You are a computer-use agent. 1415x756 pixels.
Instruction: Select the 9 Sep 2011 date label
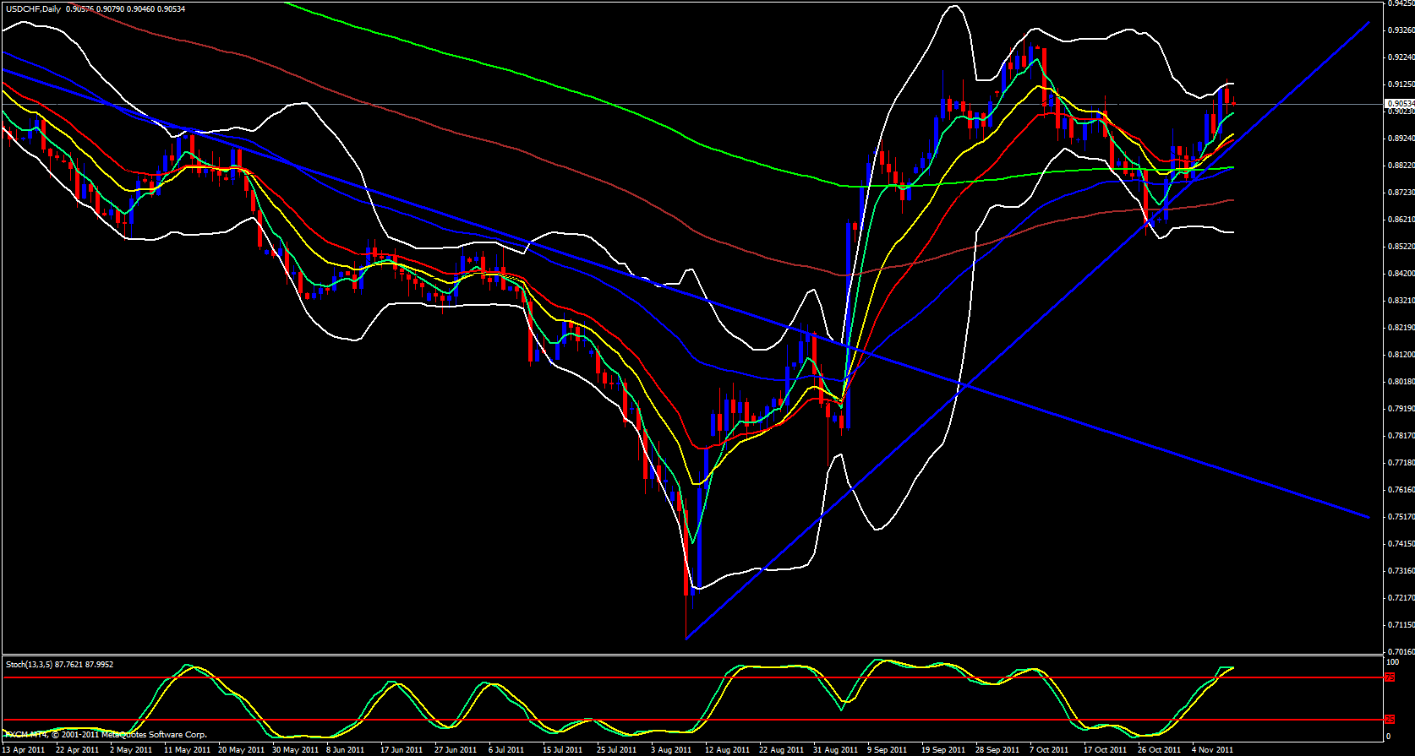[888, 749]
